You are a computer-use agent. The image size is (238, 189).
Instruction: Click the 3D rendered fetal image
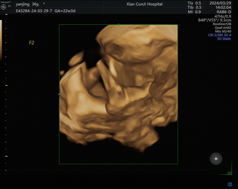pos(118,92)
